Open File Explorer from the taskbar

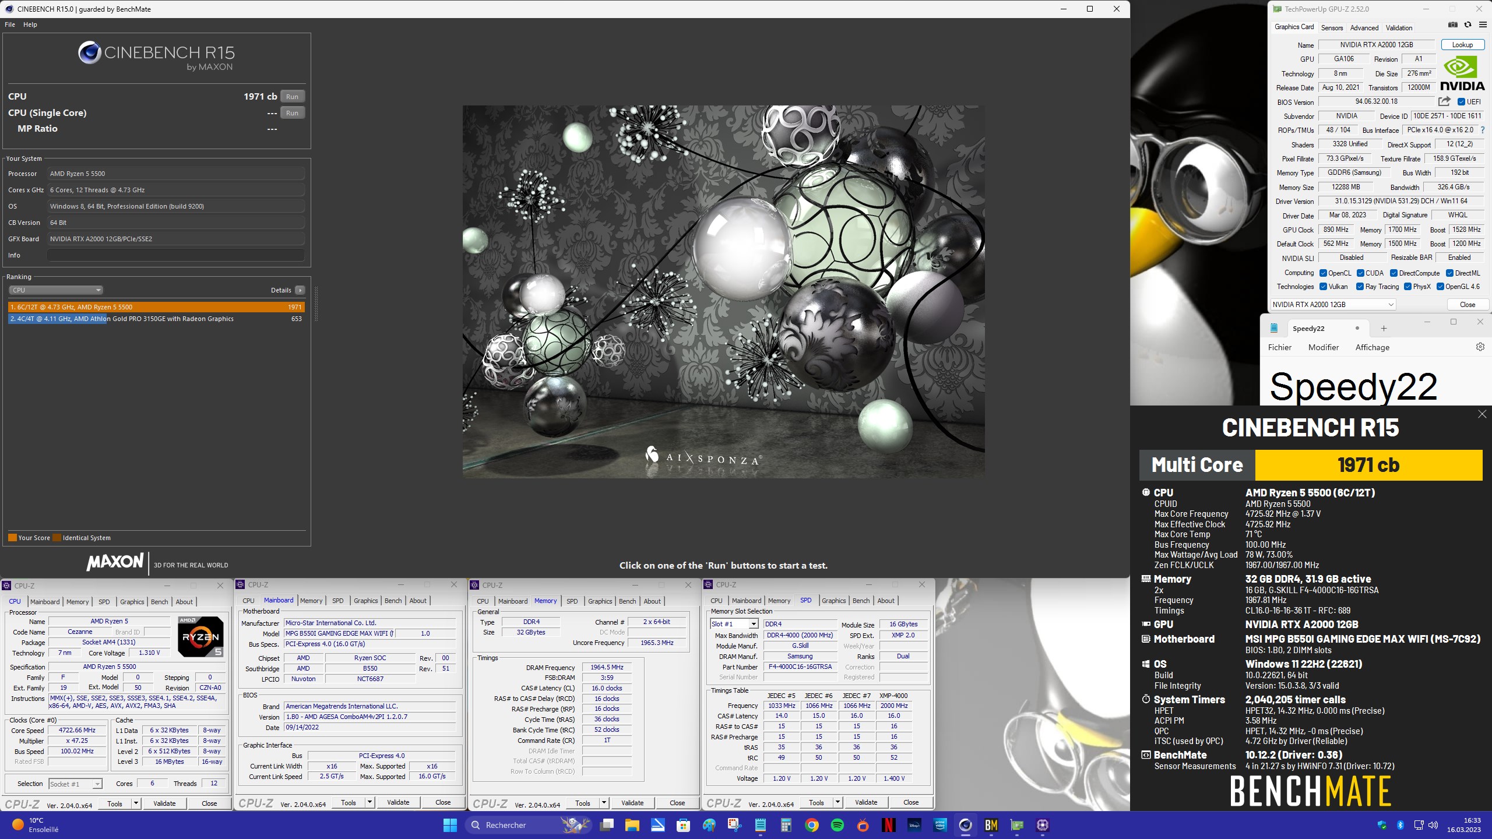point(632,825)
